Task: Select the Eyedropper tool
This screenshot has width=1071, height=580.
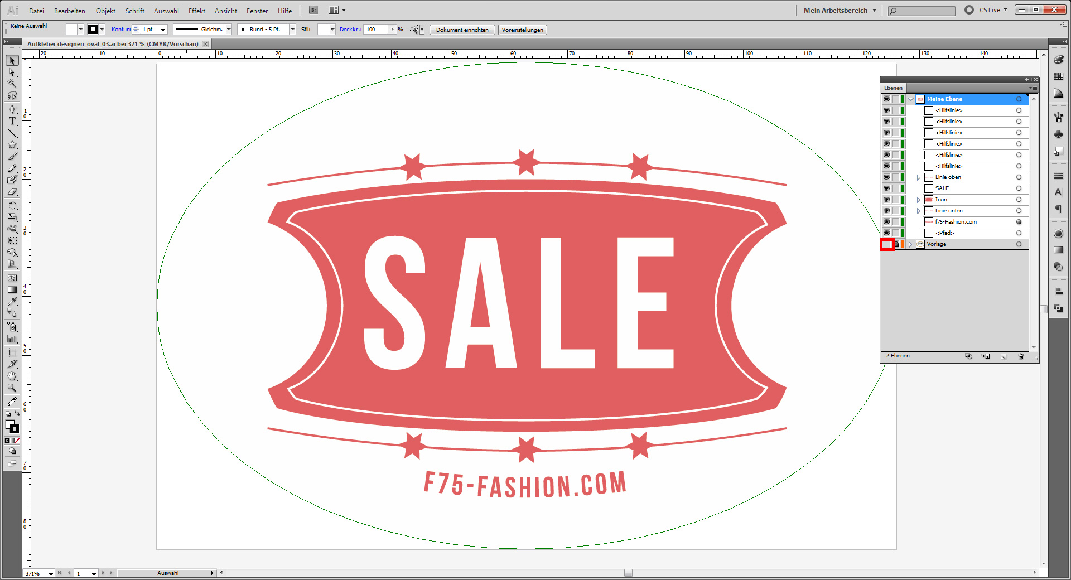Action: 12,301
